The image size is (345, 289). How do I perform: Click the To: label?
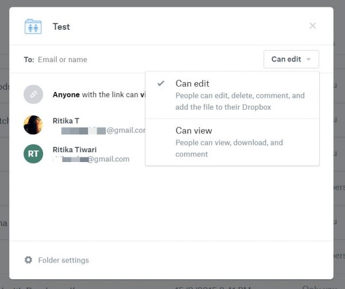point(29,60)
